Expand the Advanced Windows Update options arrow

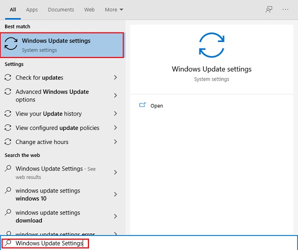(x=115, y=95)
